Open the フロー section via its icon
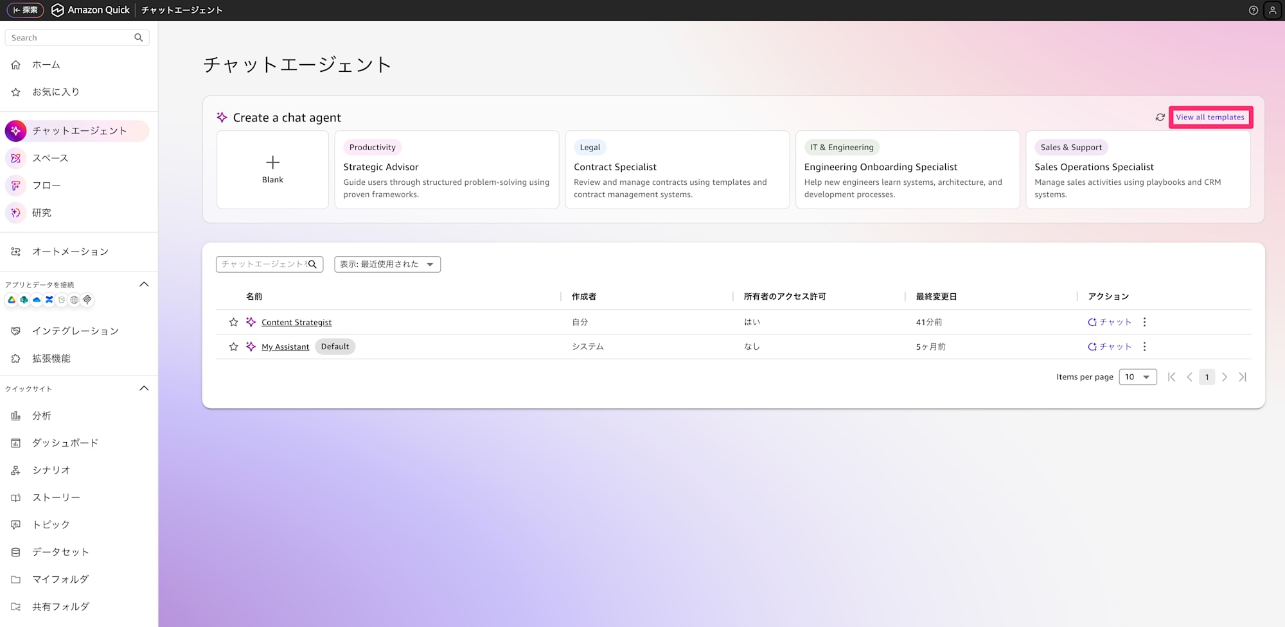 (x=15, y=185)
